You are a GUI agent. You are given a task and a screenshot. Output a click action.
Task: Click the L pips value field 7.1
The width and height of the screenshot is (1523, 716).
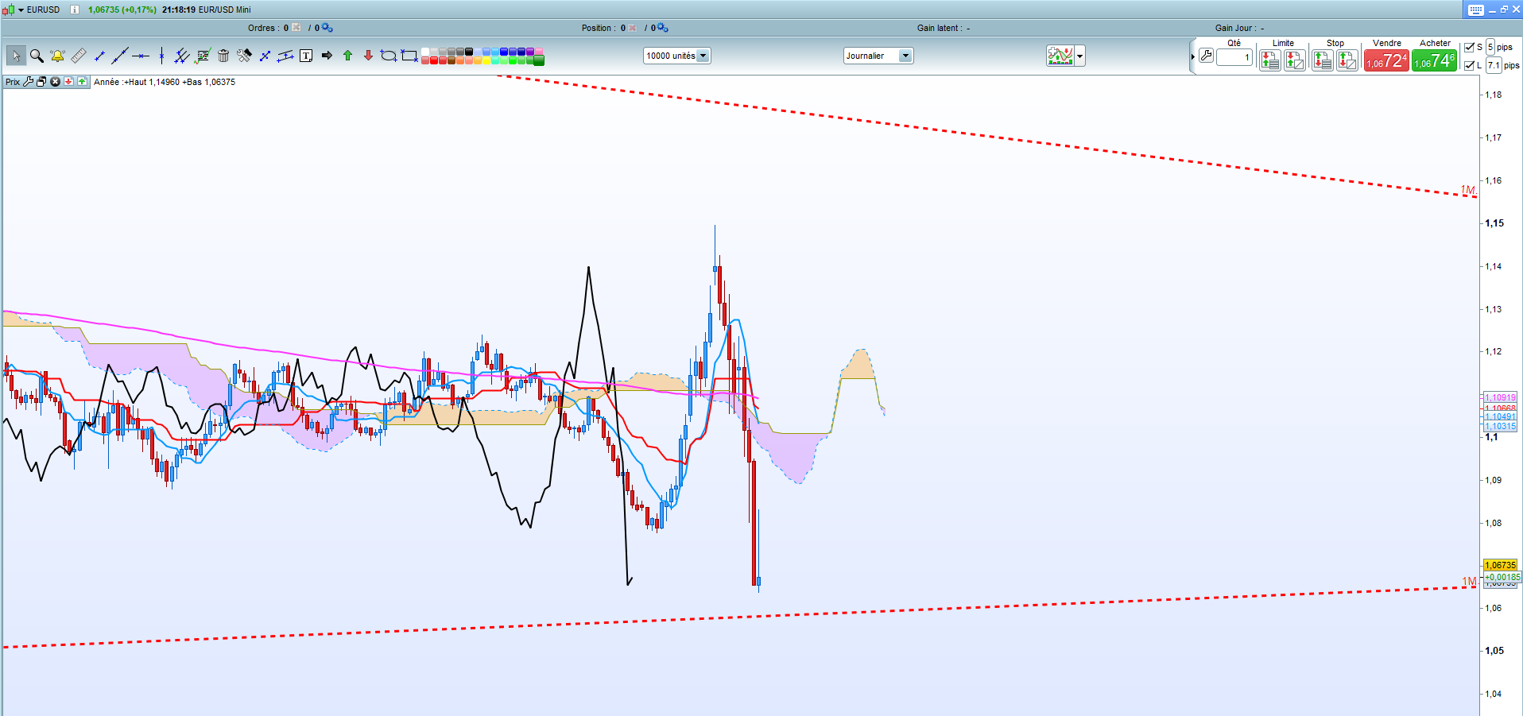[x=1494, y=65]
